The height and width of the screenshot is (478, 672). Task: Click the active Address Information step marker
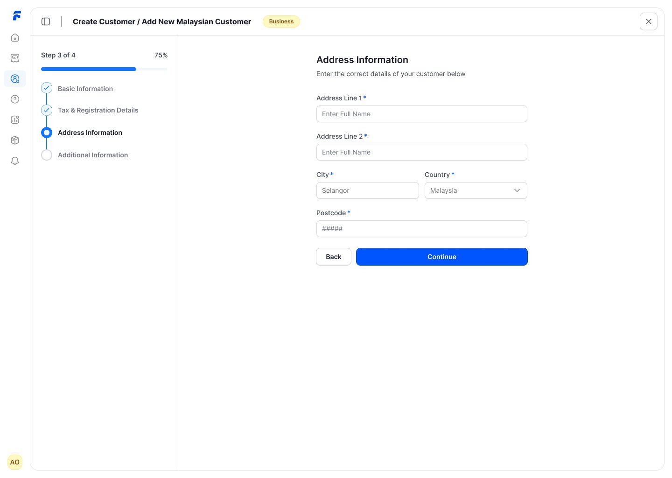pyautogui.click(x=47, y=133)
